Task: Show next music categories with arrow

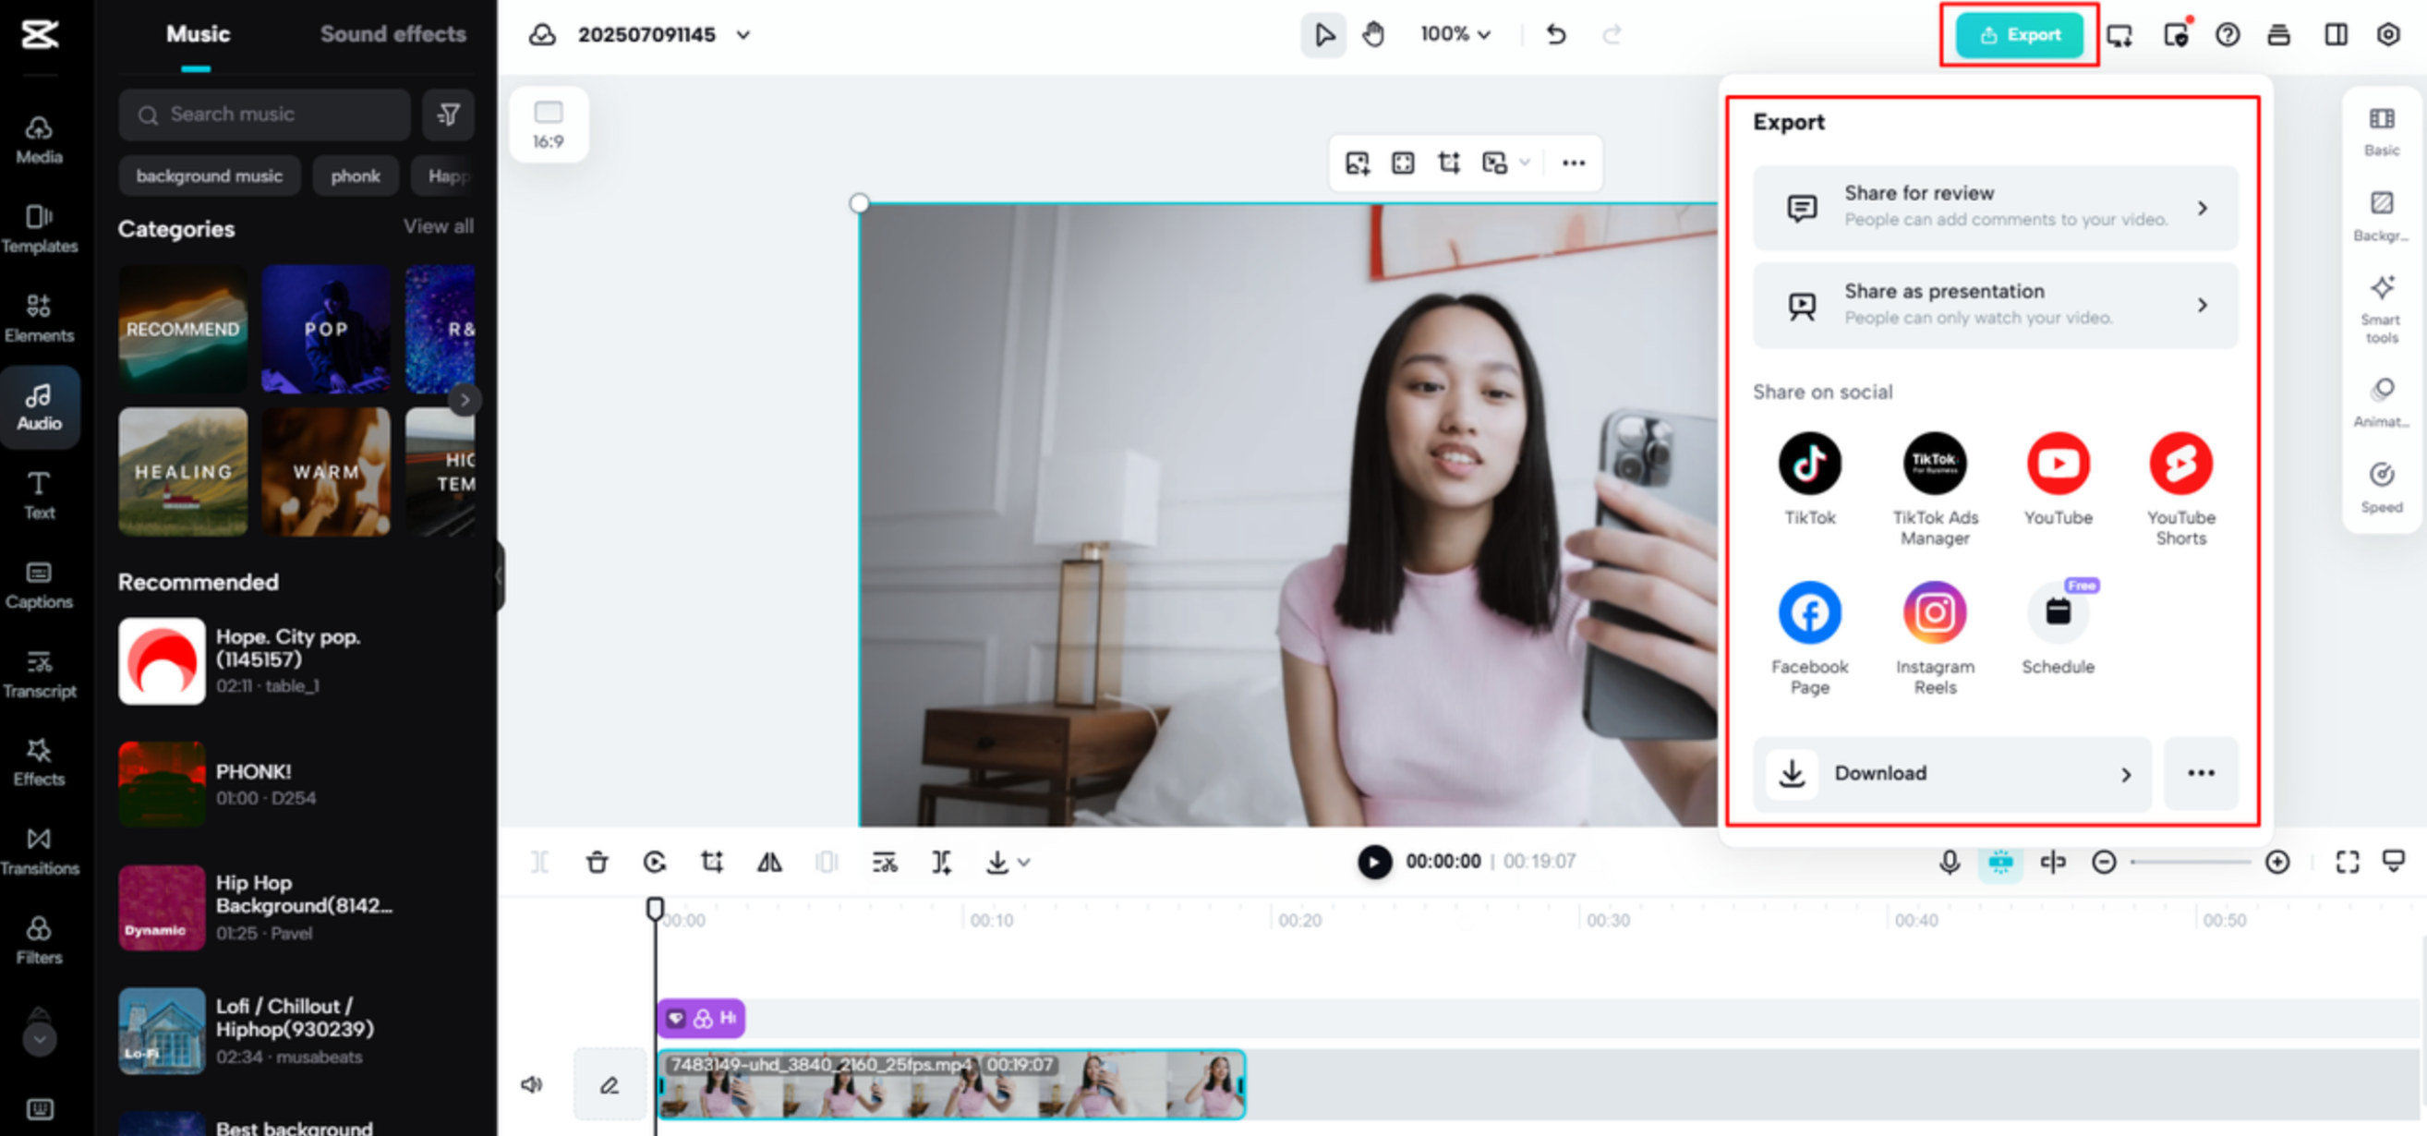Action: [x=464, y=400]
